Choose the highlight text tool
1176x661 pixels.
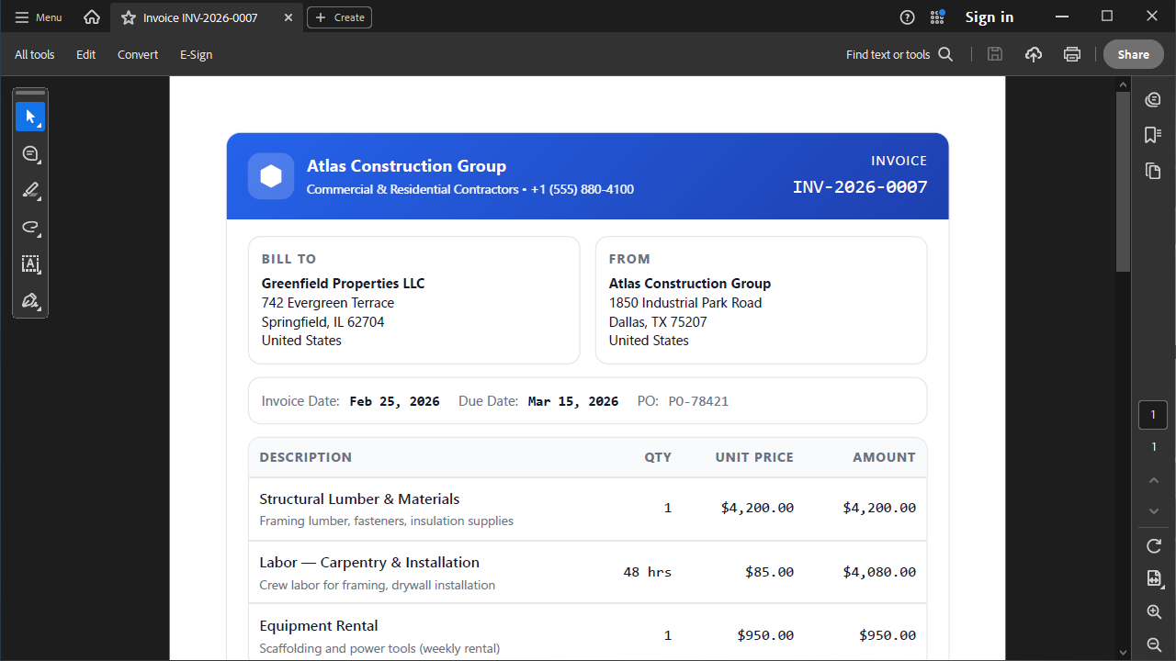click(30, 190)
